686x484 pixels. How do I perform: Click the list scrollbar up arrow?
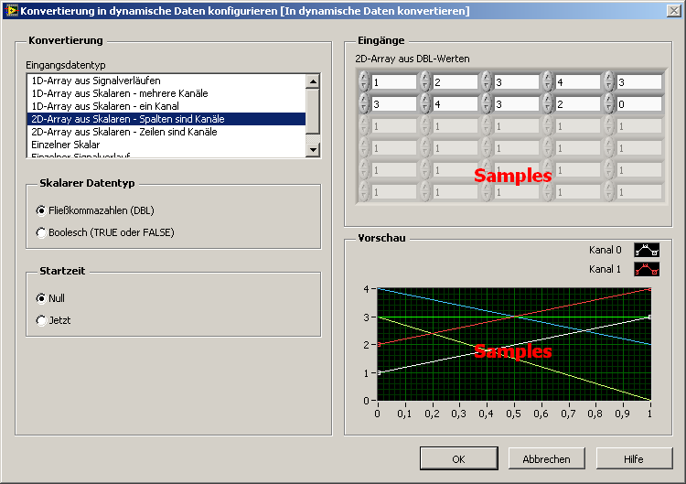[313, 81]
